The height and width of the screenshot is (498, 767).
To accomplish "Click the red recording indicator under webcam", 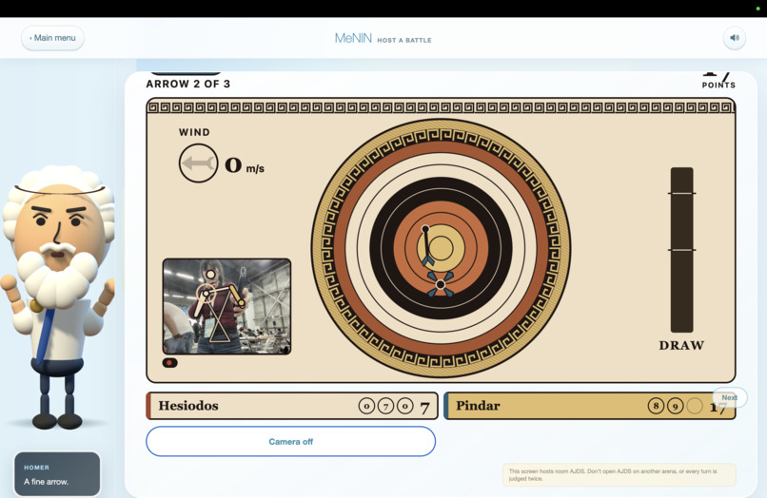I will 169,363.
